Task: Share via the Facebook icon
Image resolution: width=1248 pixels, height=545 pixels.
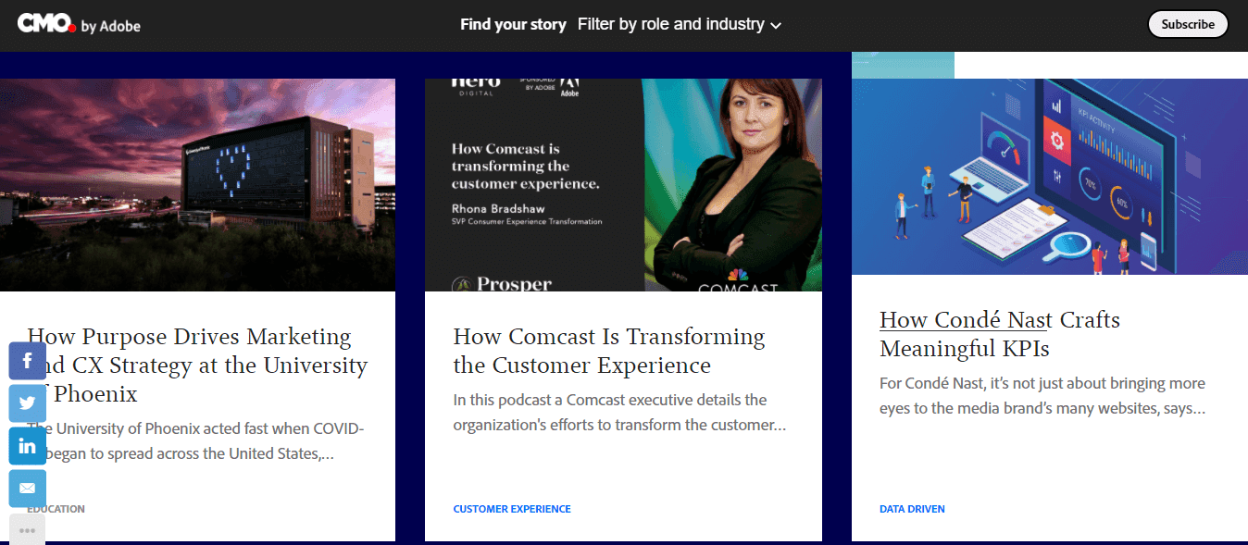Action: [27, 360]
